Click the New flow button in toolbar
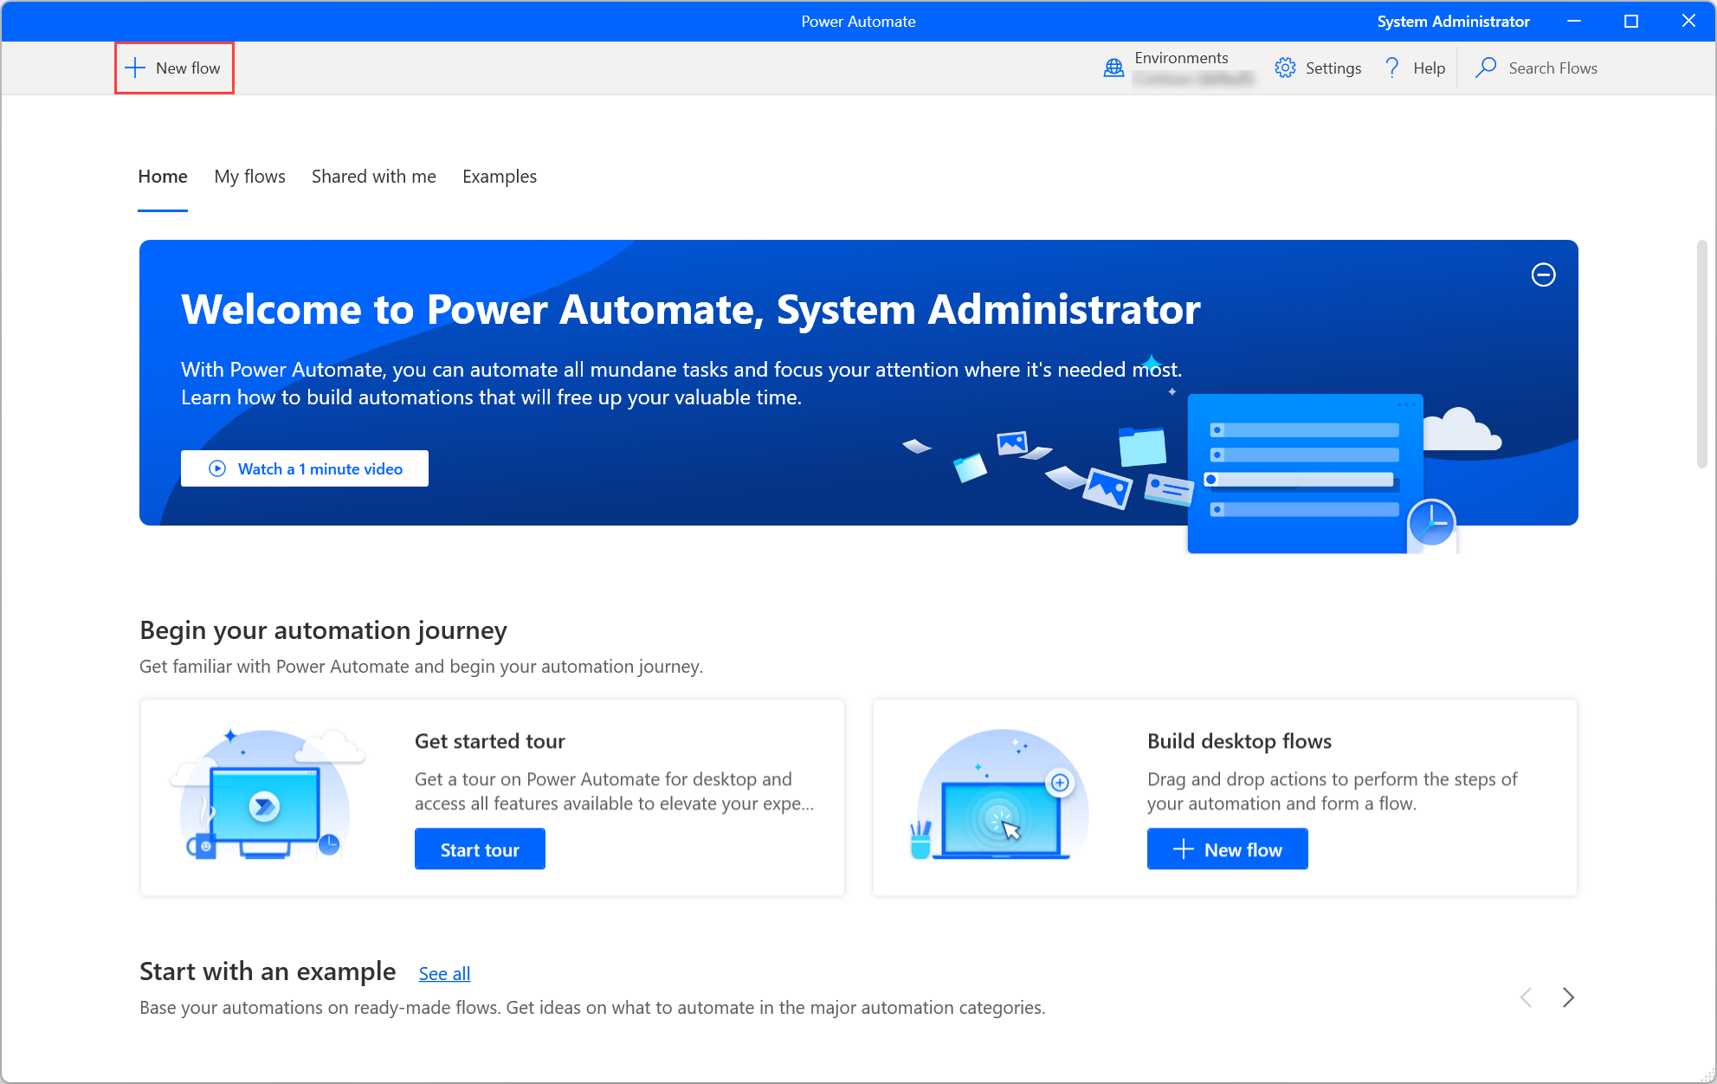 click(x=171, y=68)
